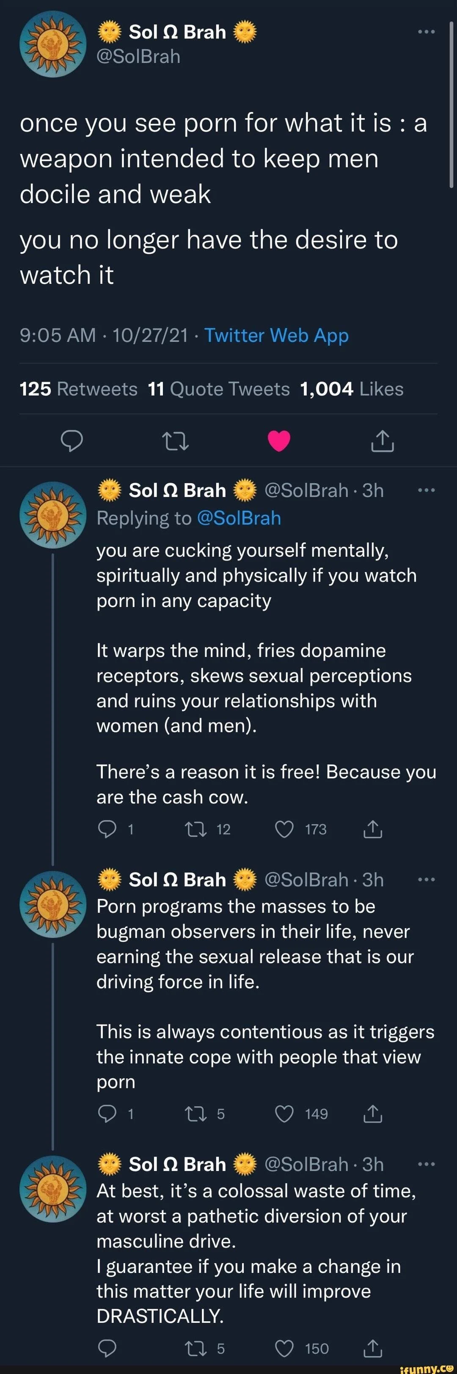The height and width of the screenshot is (1374, 457).
Task: Retweet the main tweet
Action: [175, 440]
